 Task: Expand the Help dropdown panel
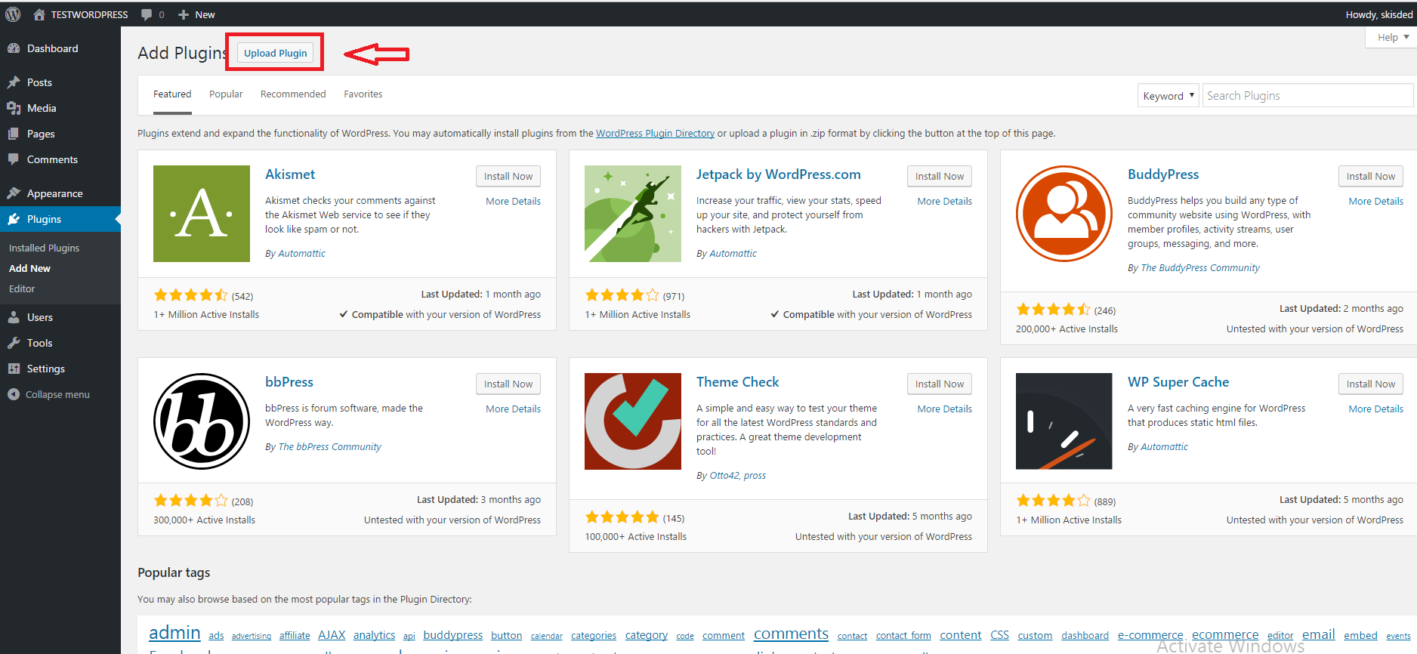click(1392, 37)
